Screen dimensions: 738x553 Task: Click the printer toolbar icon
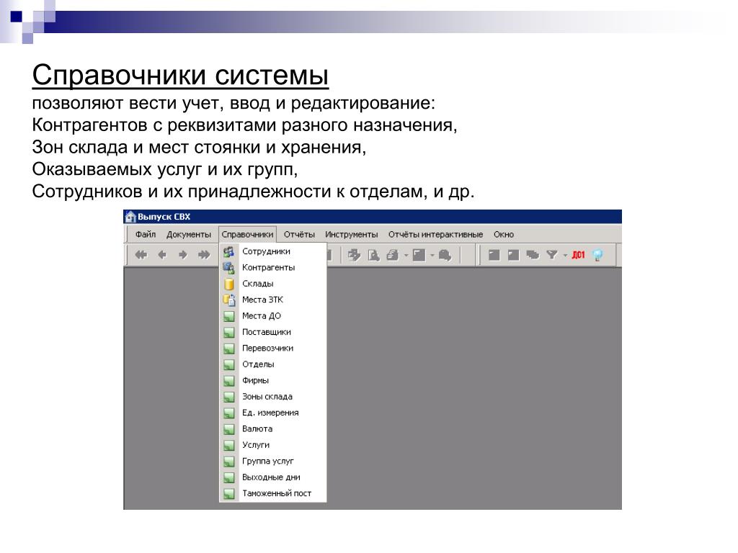(x=393, y=256)
